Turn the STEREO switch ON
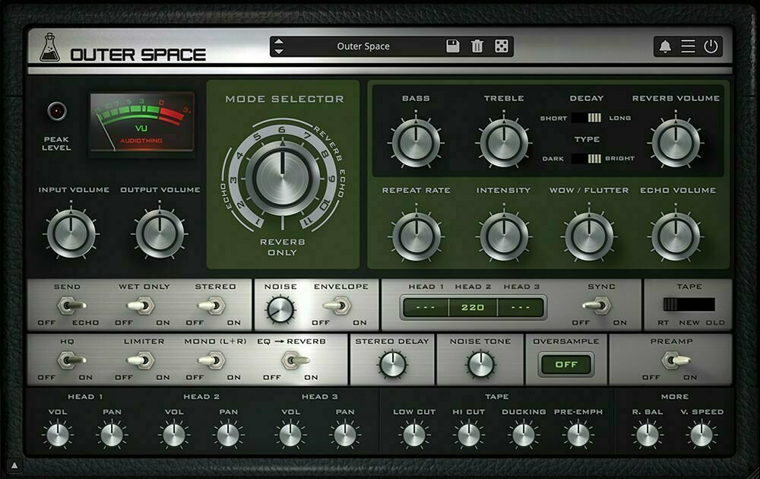 click(217, 306)
